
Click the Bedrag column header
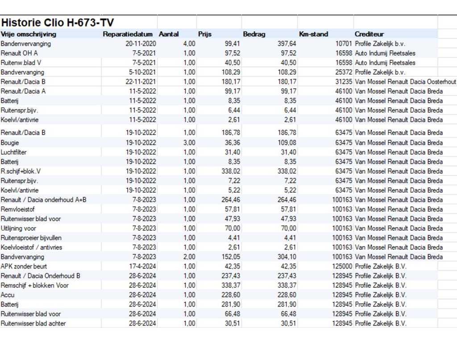click(254, 34)
